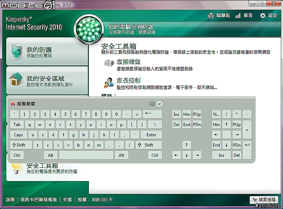
Task: Click the numpad right arrow key
Action: [x=237, y=135]
